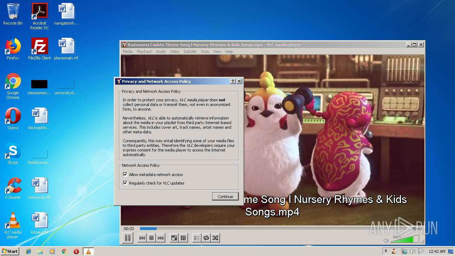The image size is (455, 256).
Task: Launch Opera from the taskbar
Action: pyautogui.click(x=76, y=251)
